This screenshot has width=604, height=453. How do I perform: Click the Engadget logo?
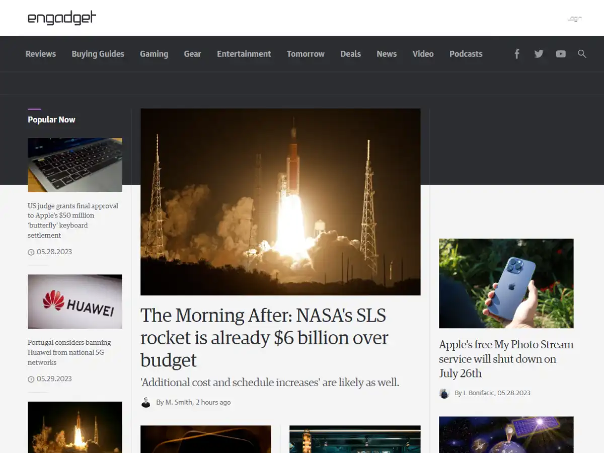point(61,18)
